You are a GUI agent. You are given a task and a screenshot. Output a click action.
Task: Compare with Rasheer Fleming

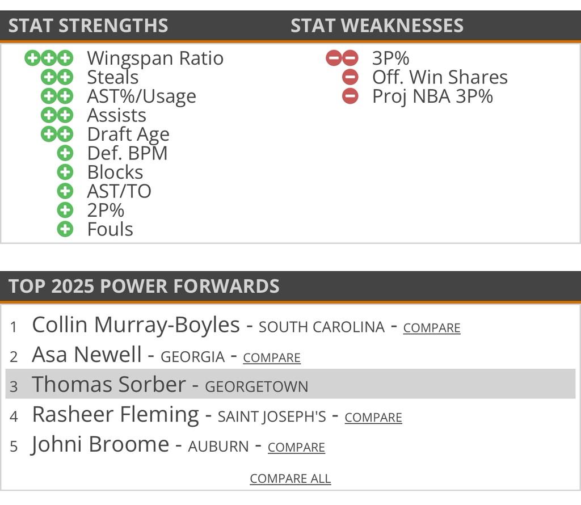coord(373,418)
